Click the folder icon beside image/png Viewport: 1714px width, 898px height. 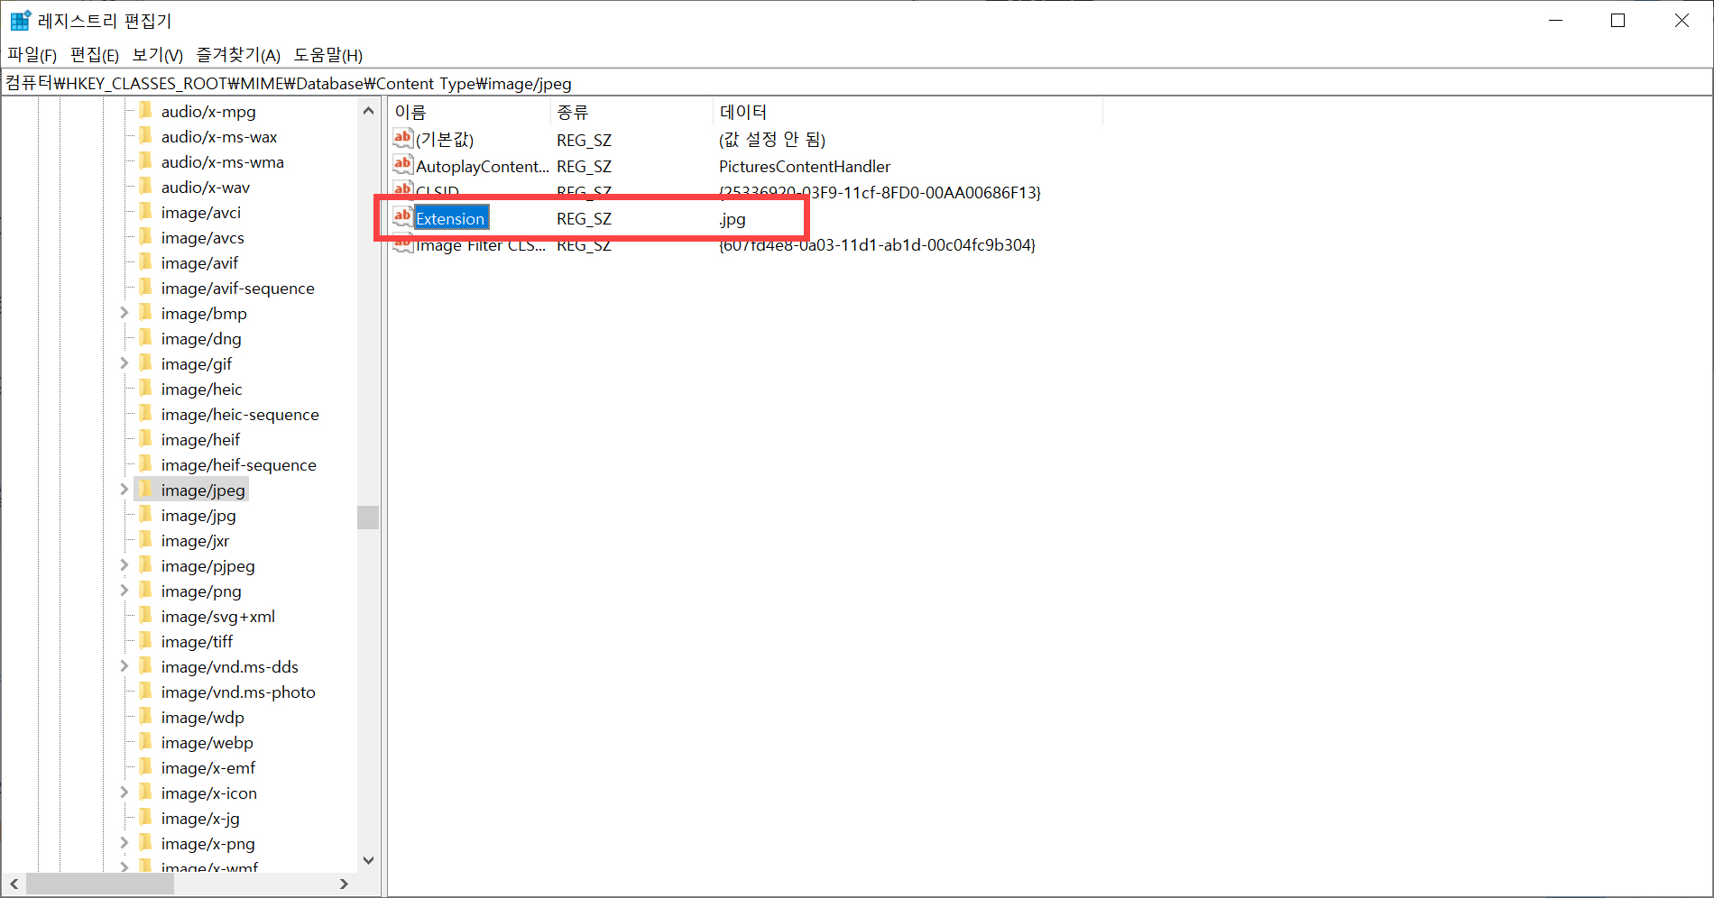pyautogui.click(x=145, y=591)
